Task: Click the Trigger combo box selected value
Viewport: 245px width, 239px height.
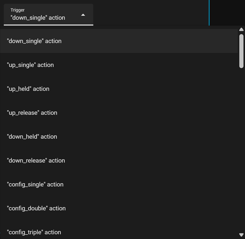Action: [x=38, y=18]
